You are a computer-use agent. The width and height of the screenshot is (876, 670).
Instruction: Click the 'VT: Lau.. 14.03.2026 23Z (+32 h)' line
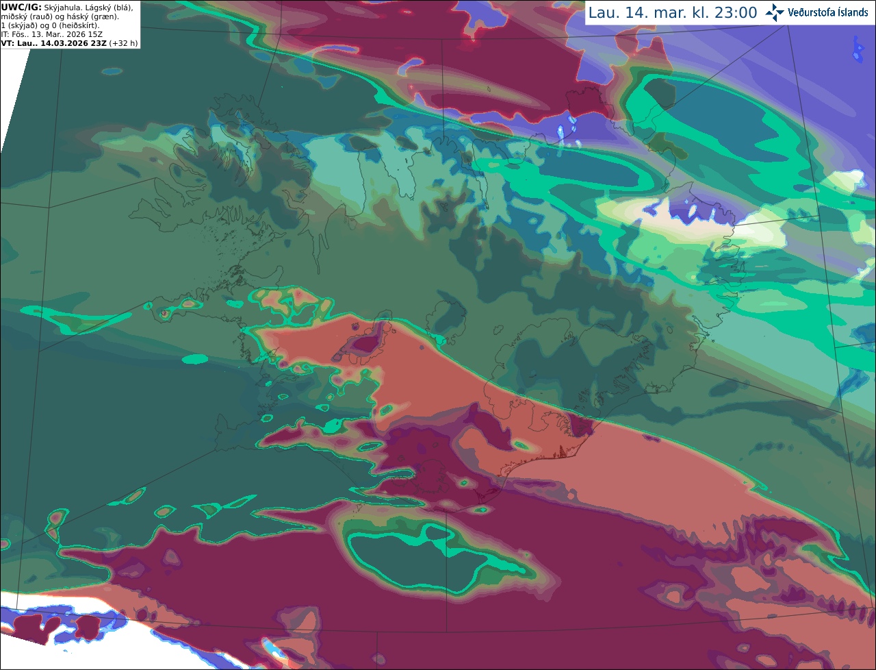pos(70,43)
